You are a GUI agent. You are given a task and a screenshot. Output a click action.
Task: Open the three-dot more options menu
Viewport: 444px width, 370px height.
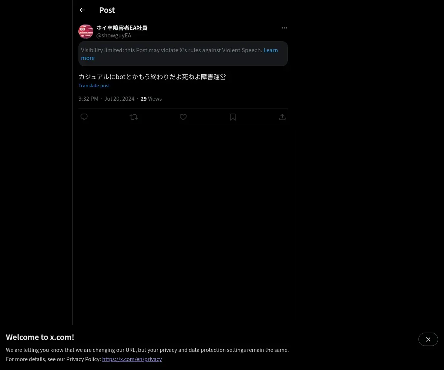[284, 28]
